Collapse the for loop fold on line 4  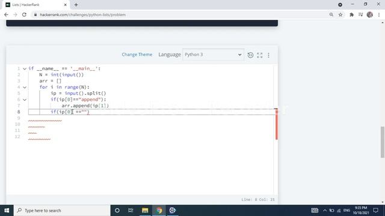[25, 87]
